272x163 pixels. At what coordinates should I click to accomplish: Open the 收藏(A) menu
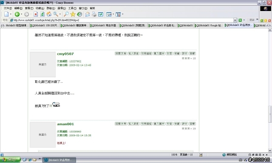pos(40,8)
